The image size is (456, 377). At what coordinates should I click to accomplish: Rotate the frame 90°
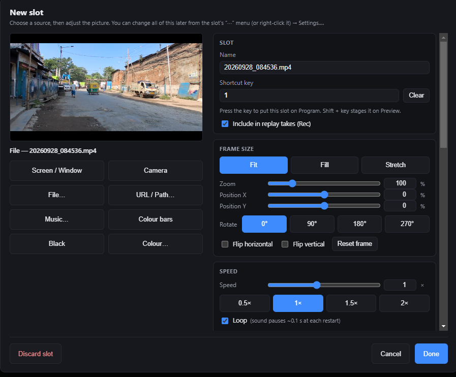(312, 224)
